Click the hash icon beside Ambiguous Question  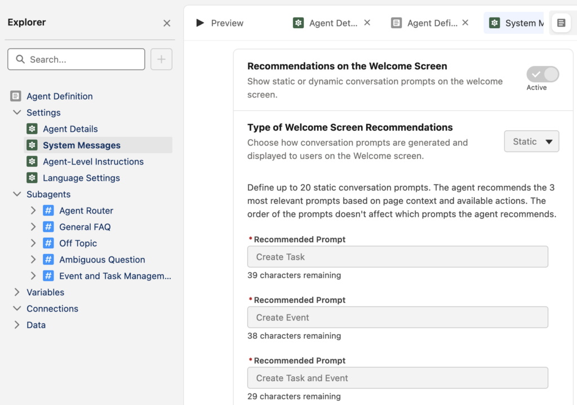[x=48, y=259]
